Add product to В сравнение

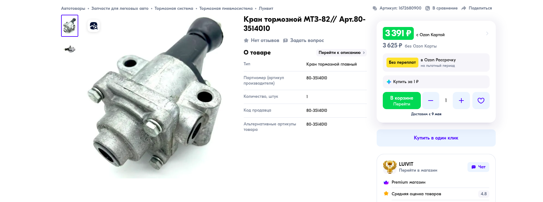pyautogui.click(x=441, y=8)
